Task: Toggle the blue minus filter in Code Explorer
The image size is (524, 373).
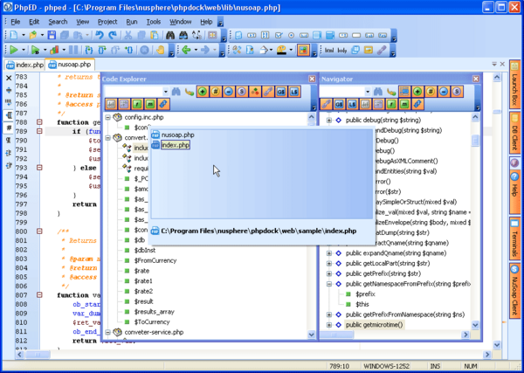Action: point(229,91)
